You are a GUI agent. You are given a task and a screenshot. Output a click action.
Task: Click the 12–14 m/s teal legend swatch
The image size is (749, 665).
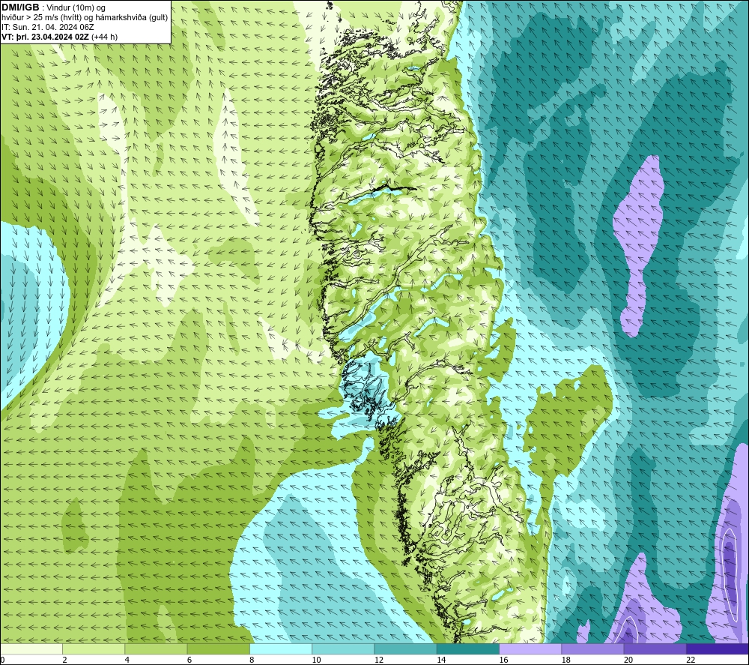pyautogui.click(x=405, y=649)
